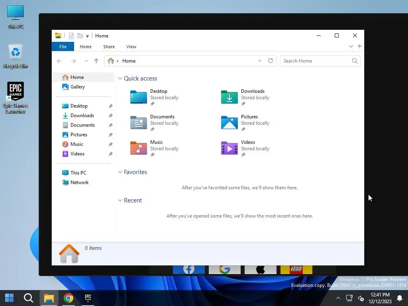Screen dimensions: 408x306
Task: Open the Share ribbon tab
Action: pos(109,47)
